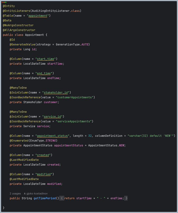Click the @Entity annotation
The height and width of the screenshot is (213, 178).
coord(9,6)
